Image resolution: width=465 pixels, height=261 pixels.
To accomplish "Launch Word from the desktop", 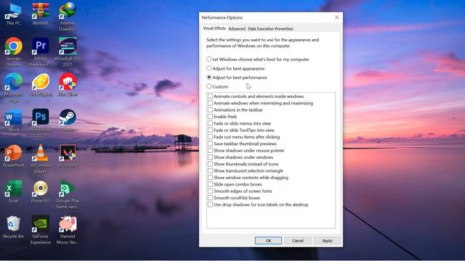I will tap(13, 121).
